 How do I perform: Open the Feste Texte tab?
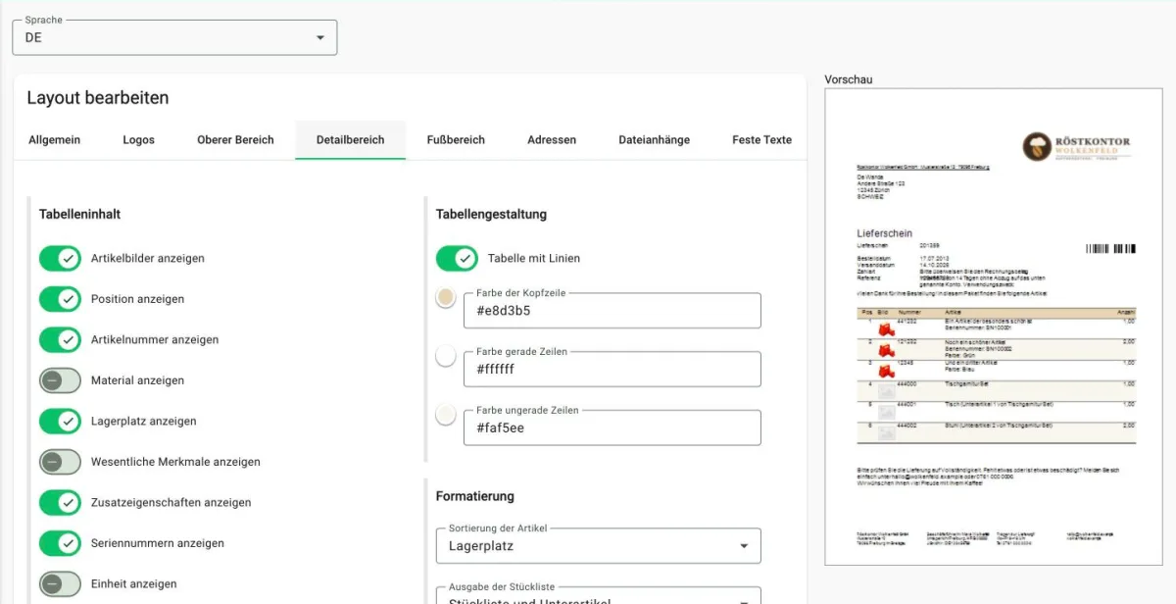coord(761,140)
